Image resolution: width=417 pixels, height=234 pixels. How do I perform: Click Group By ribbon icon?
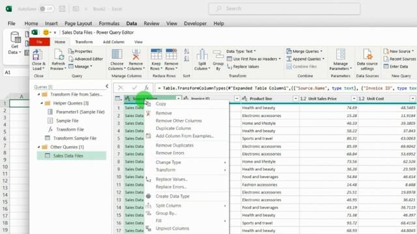coord(218,55)
